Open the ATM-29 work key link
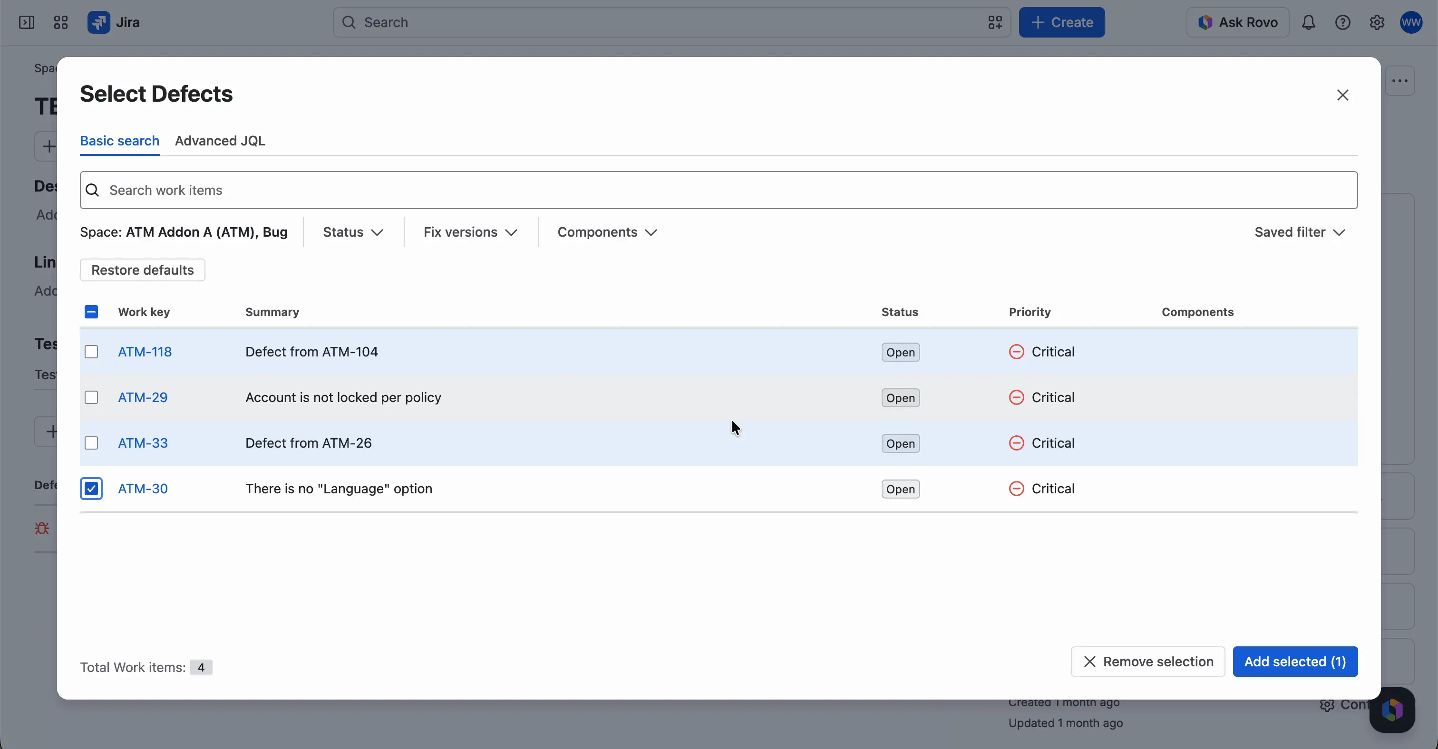 (x=142, y=398)
